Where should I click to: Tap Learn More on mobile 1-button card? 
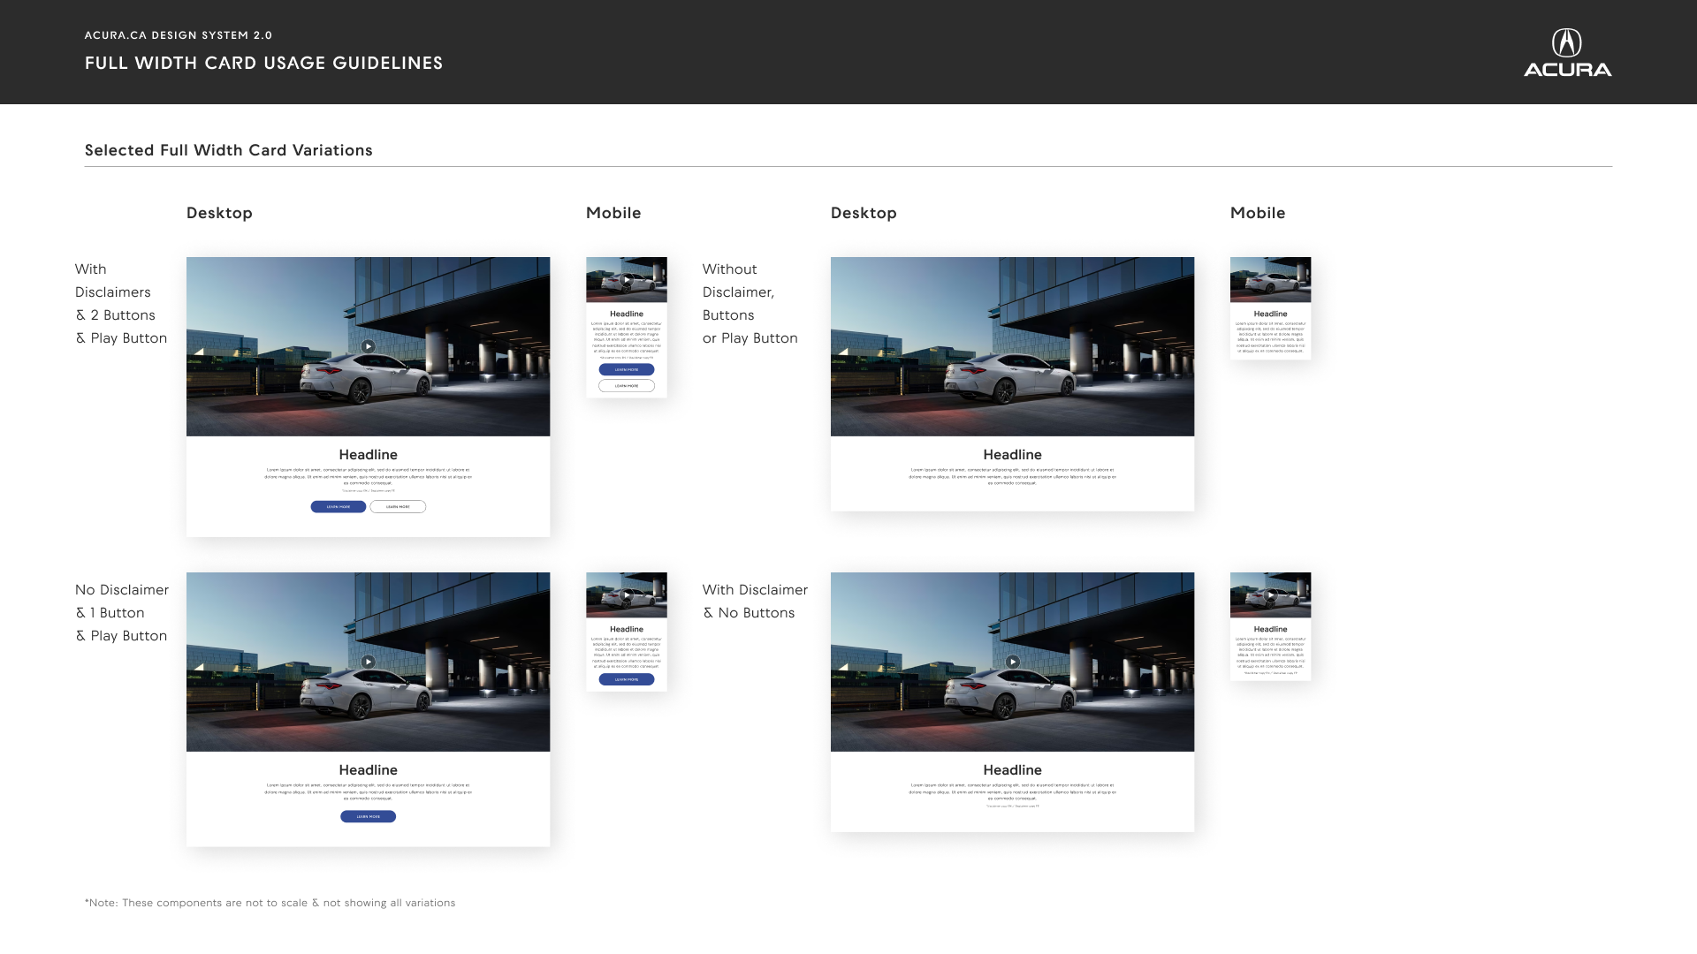click(627, 679)
